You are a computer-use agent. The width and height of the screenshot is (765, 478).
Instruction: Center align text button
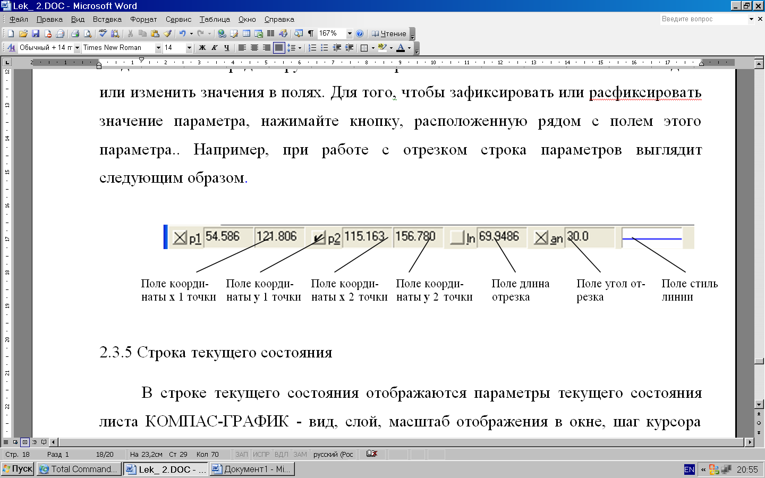(x=254, y=48)
